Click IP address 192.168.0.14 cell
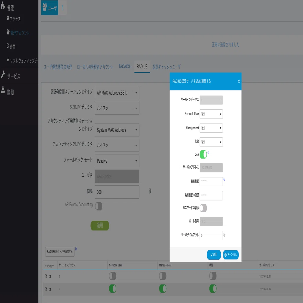The width and height of the screenshot is (303, 303). click(x=265, y=276)
